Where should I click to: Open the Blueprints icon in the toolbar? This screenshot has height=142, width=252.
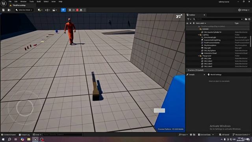[x=47, y=10]
